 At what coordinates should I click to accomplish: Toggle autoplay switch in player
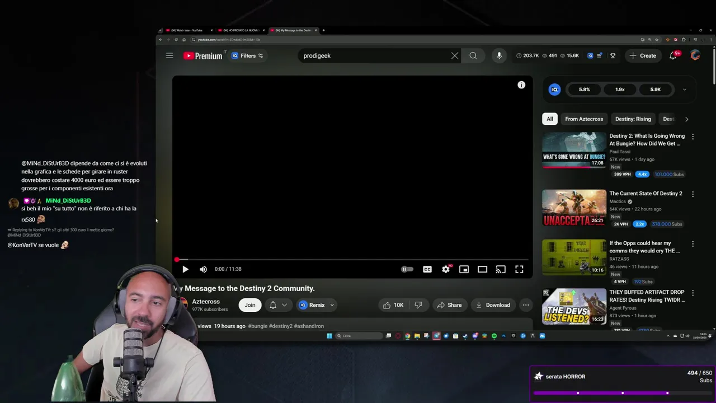point(407,269)
